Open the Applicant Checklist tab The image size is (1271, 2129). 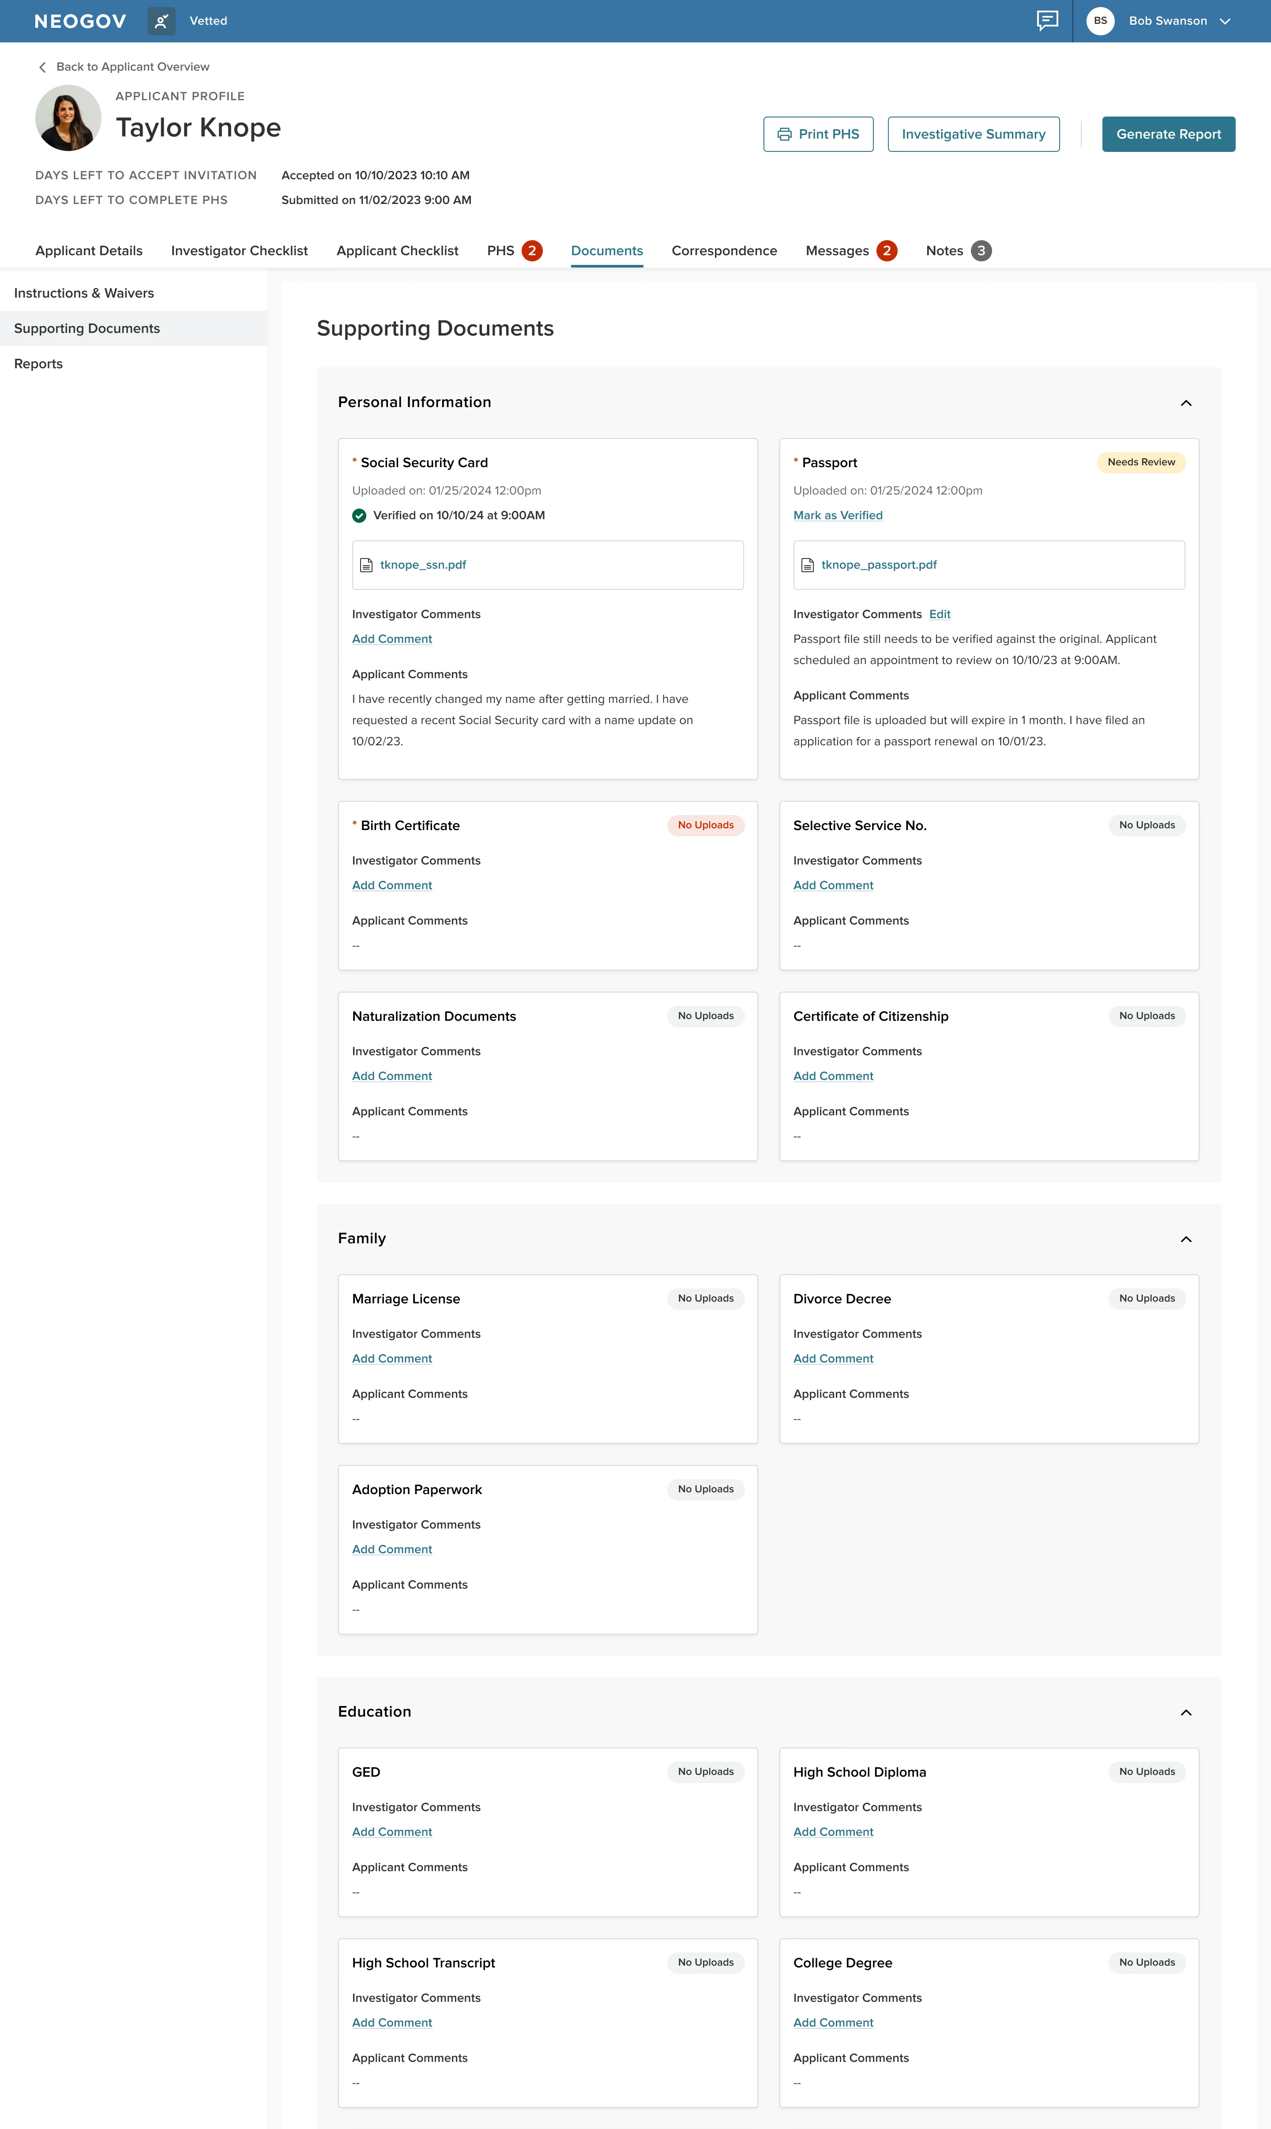(397, 251)
